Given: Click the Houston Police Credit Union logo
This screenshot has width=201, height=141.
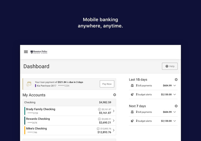Looking at the screenshot, I should pos(39,52).
